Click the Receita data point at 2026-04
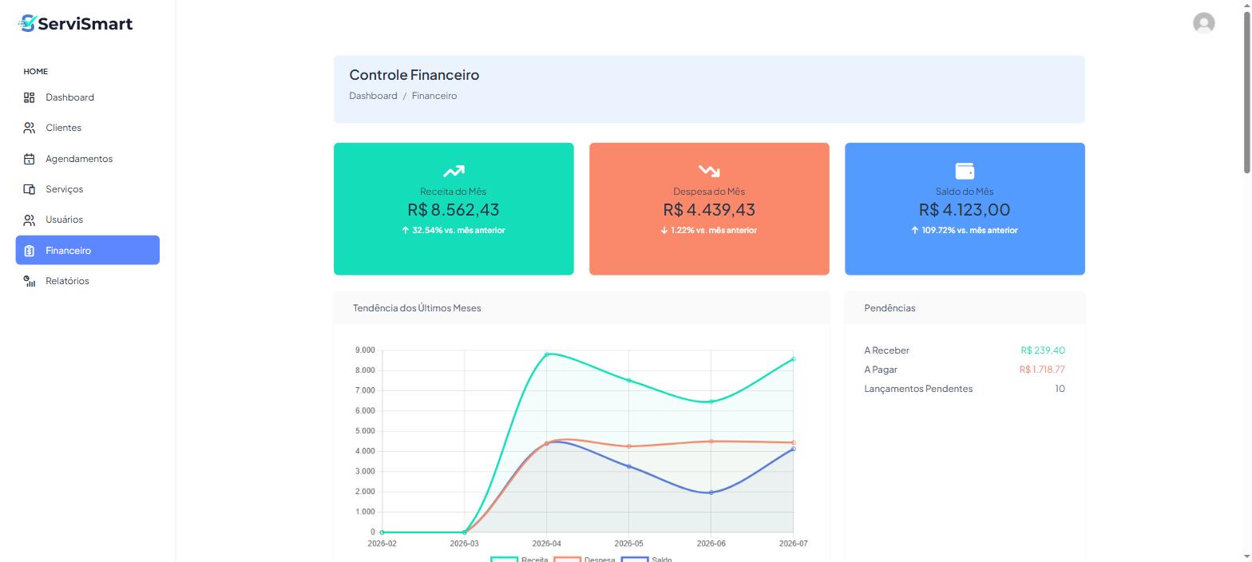 point(547,354)
